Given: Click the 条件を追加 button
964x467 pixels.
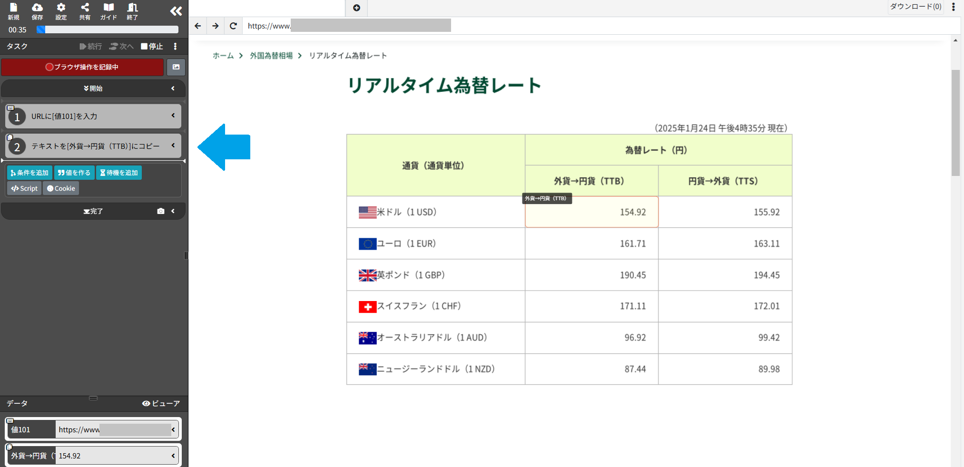Looking at the screenshot, I should tap(29, 172).
